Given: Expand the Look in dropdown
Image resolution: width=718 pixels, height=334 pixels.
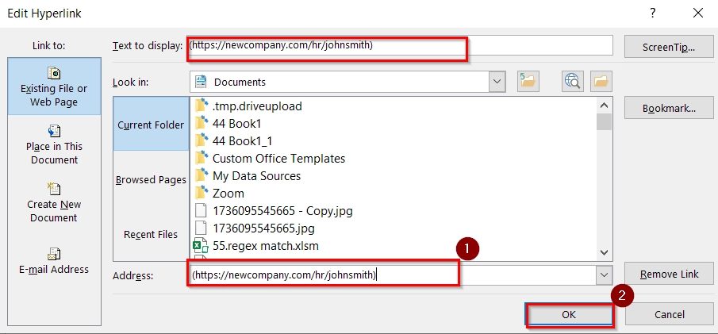Looking at the screenshot, I should click(x=497, y=82).
